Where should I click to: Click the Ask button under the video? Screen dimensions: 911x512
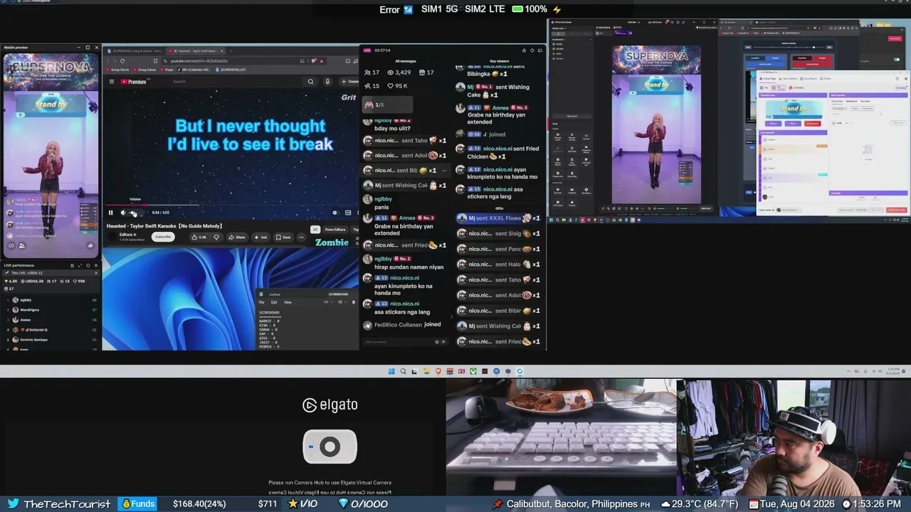click(260, 237)
